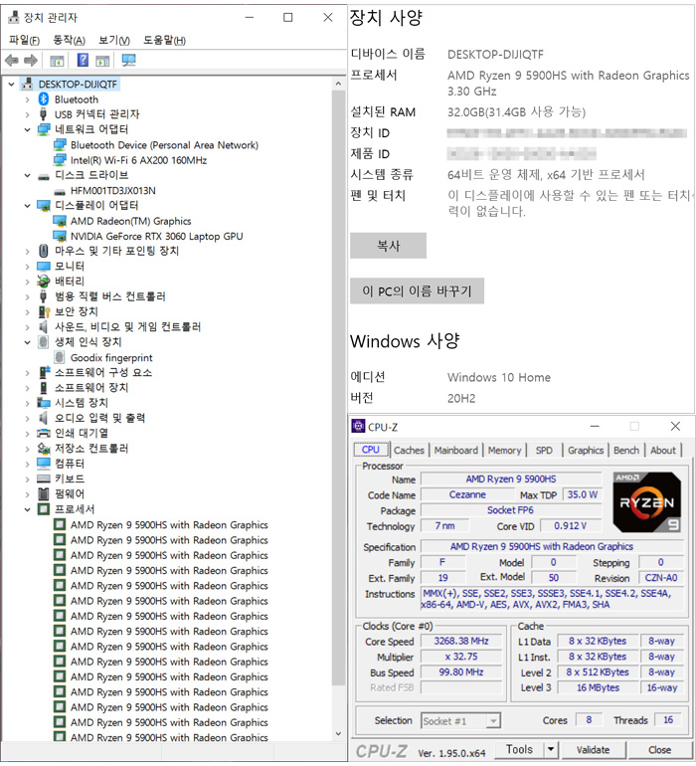Open the 동작(A) menu
The width and height of the screenshot is (696, 766).
[x=69, y=40]
